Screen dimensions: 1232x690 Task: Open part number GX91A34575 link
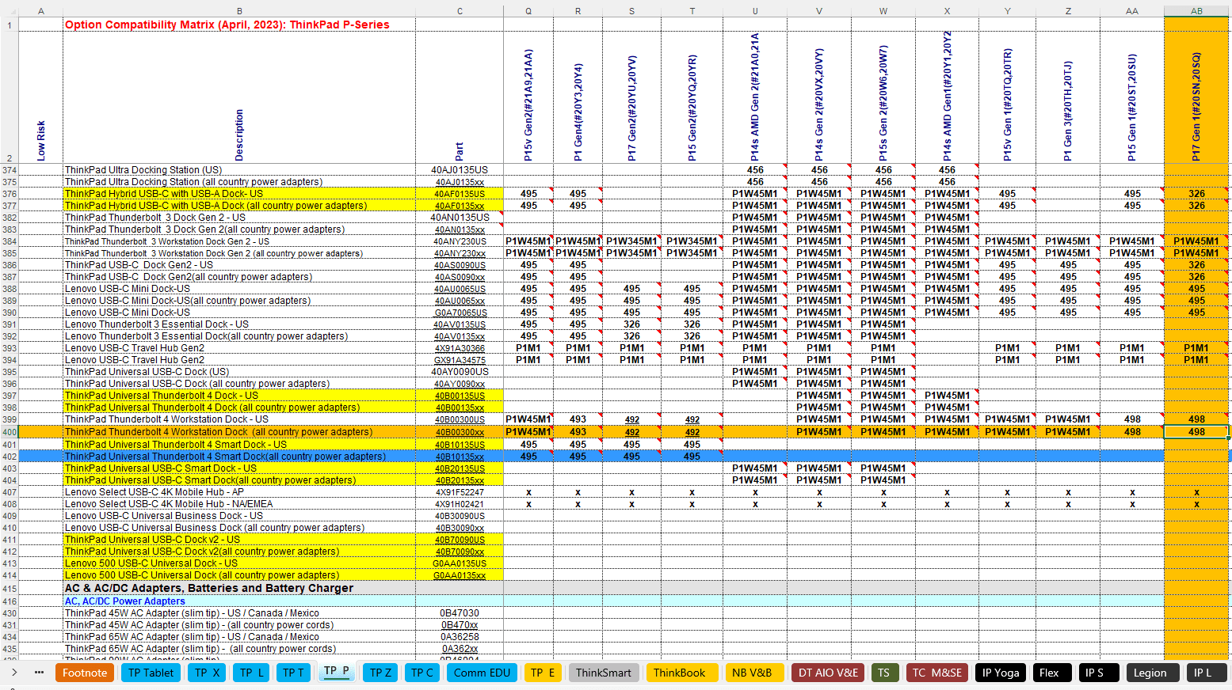point(460,360)
